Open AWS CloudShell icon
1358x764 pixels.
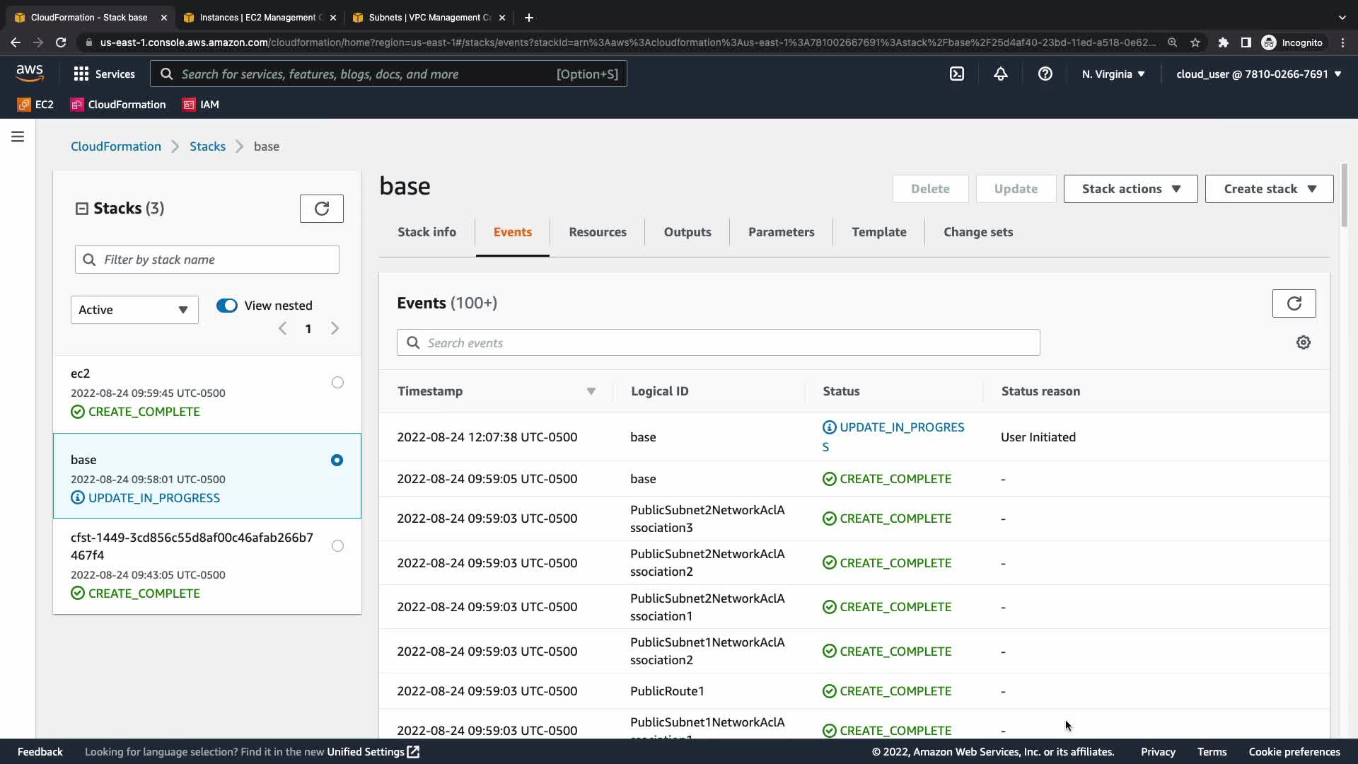tap(956, 74)
